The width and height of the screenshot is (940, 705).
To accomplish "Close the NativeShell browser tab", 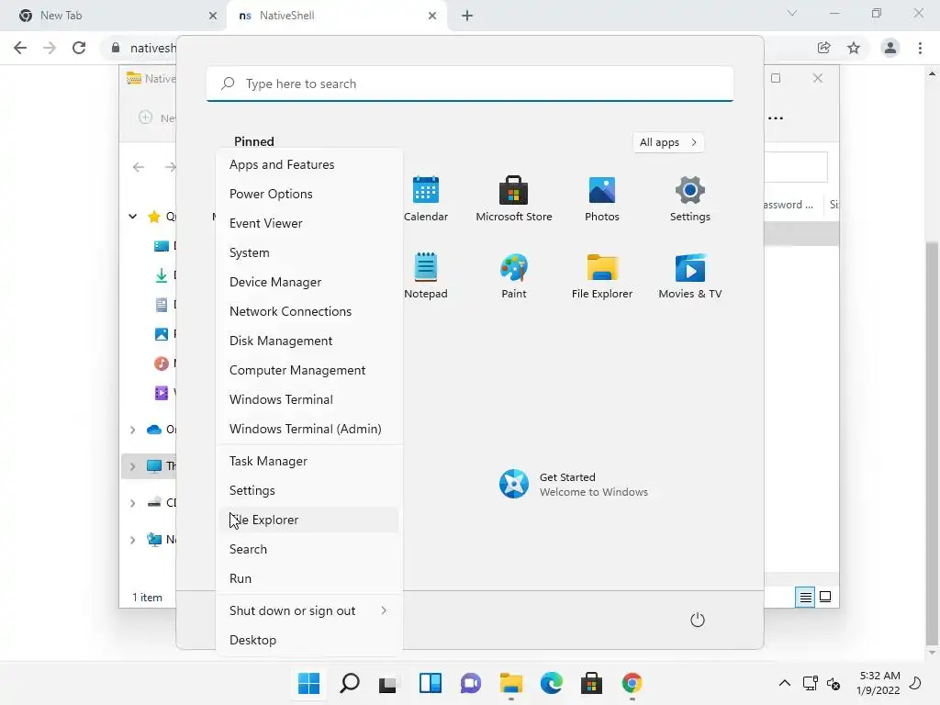I will 432,16.
